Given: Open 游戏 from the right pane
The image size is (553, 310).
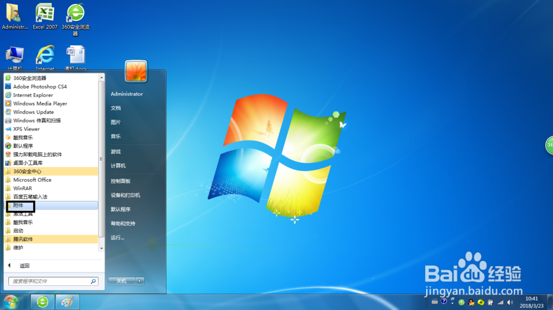Looking at the screenshot, I should [x=116, y=152].
